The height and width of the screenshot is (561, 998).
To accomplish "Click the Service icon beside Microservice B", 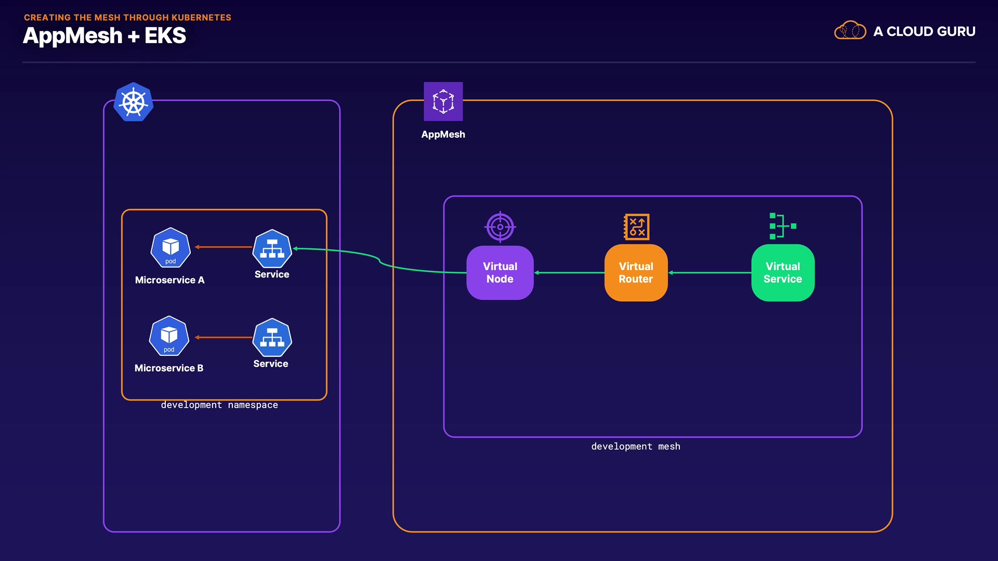I will click(x=272, y=338).
